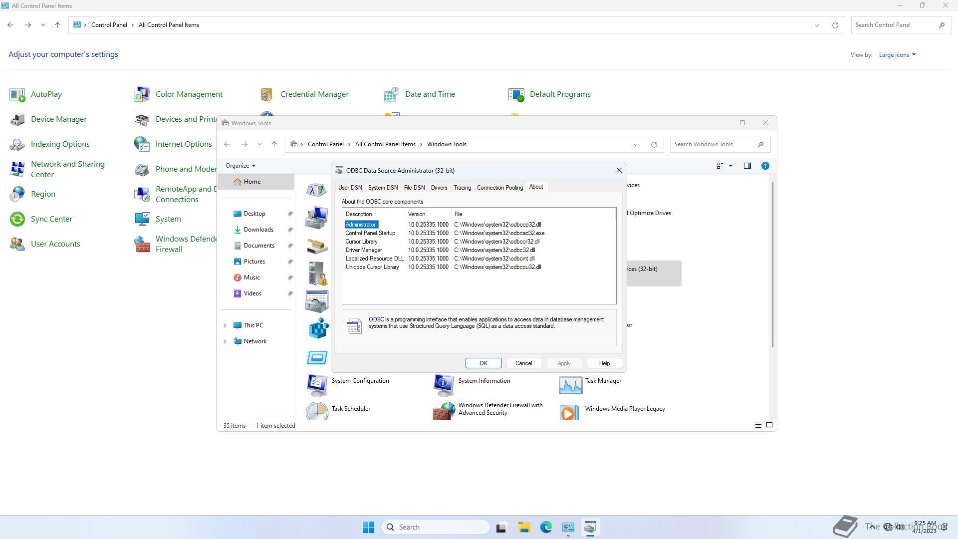Switch to the Tracing tab
Screen dimensions: 958x539
tap(462, 188)
